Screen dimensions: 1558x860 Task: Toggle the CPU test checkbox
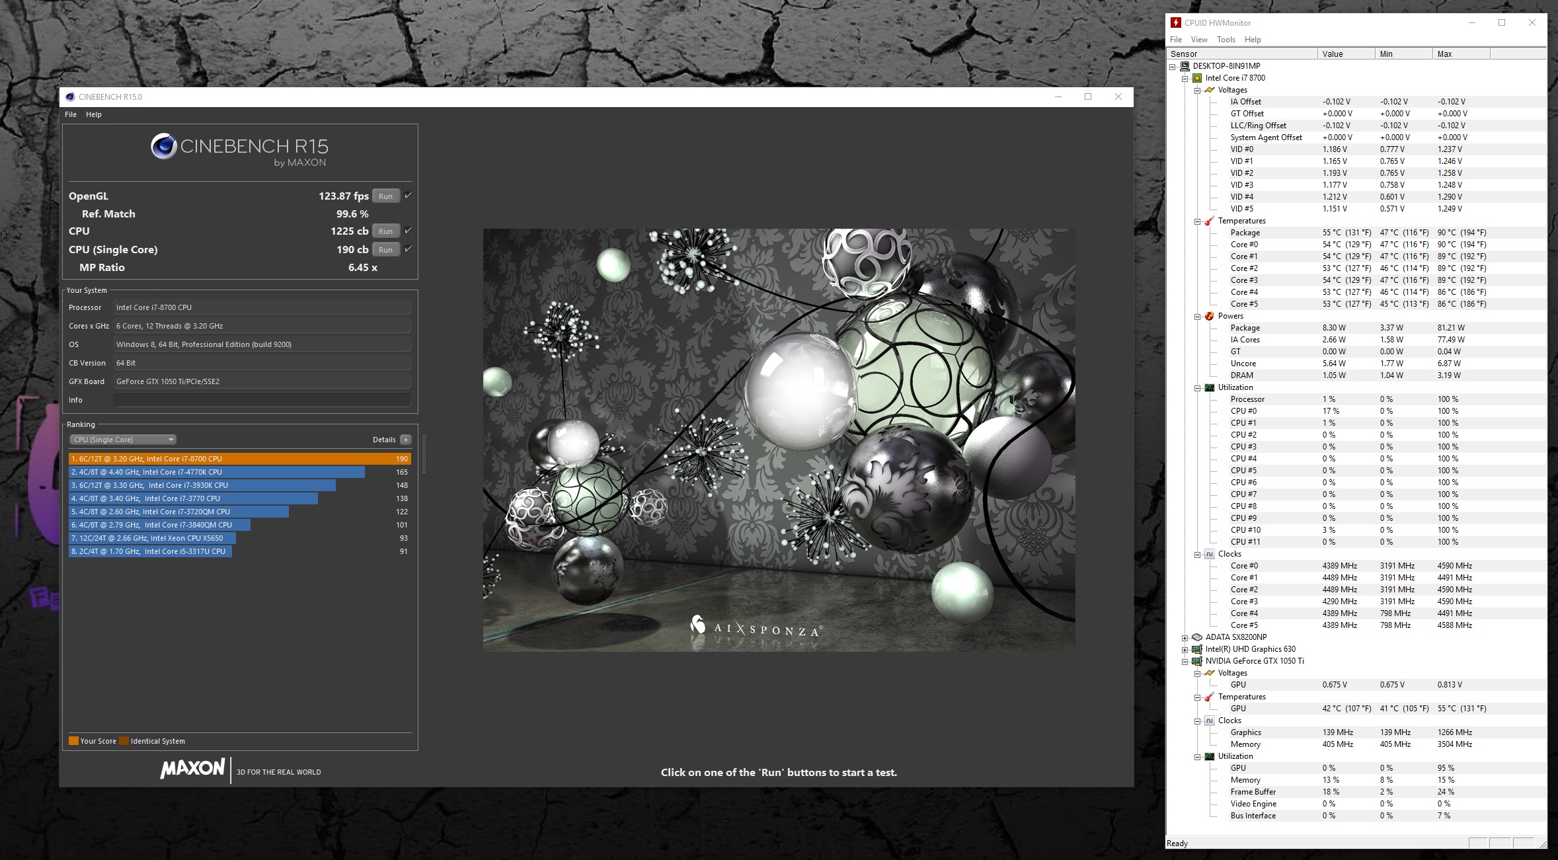408,231
